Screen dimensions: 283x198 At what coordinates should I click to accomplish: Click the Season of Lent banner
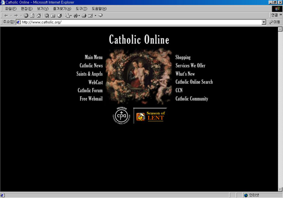150,116
